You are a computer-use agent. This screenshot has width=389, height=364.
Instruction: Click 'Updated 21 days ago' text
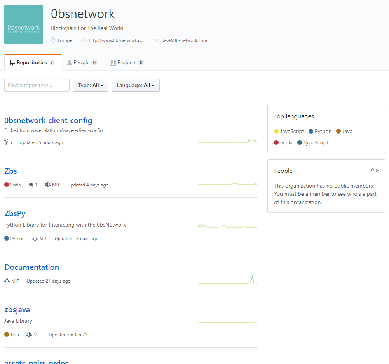49,281
